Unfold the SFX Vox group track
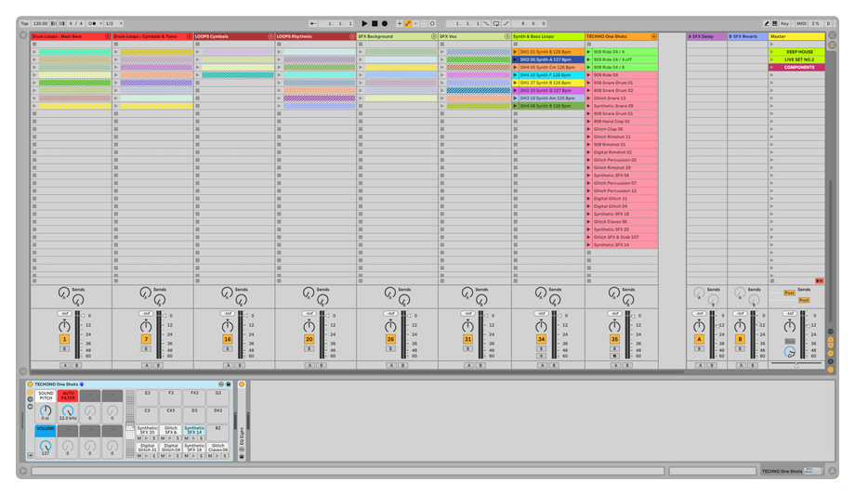The height and width of the screenshot is (495, 855). point(507,36)
